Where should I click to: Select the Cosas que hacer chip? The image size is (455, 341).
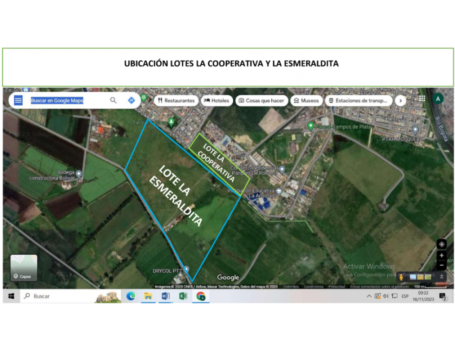tap(262, 101)
